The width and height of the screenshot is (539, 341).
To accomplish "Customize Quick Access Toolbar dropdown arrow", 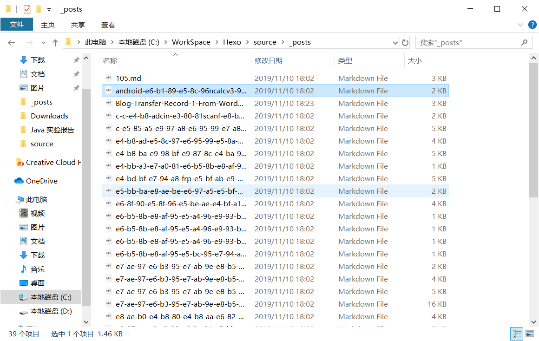I will point(49,9).
